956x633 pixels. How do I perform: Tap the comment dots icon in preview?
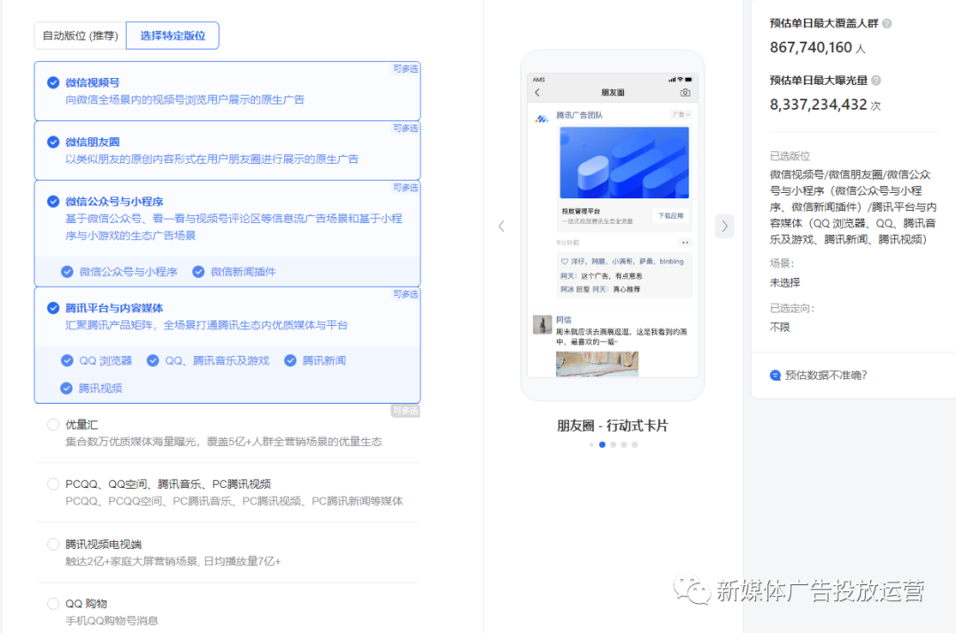click(x=685, y=243)
